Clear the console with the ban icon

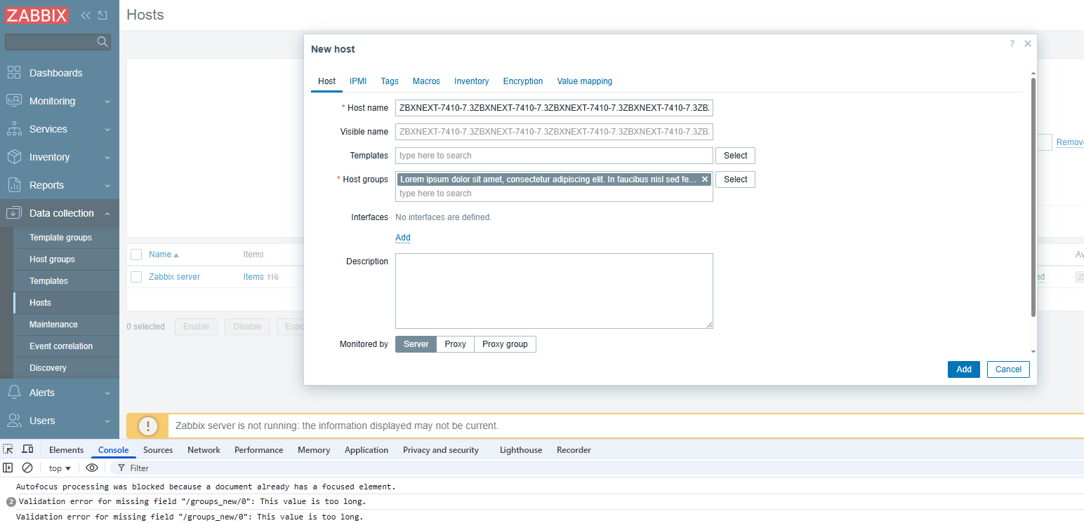(27, 468)
